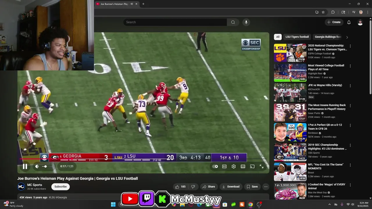Open options for 2019 SEC Championship Highlights
Viewport: 372px width, 209px height.
point(350,145)
